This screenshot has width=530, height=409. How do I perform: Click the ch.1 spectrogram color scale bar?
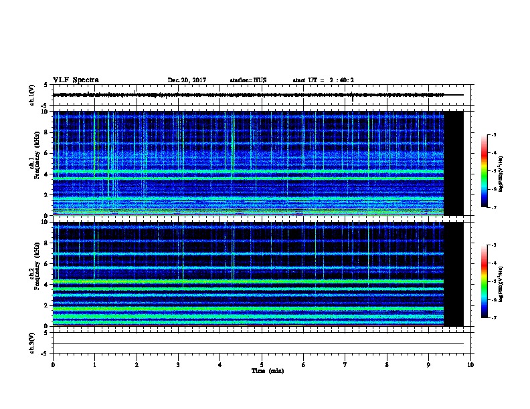pos(484,171)
